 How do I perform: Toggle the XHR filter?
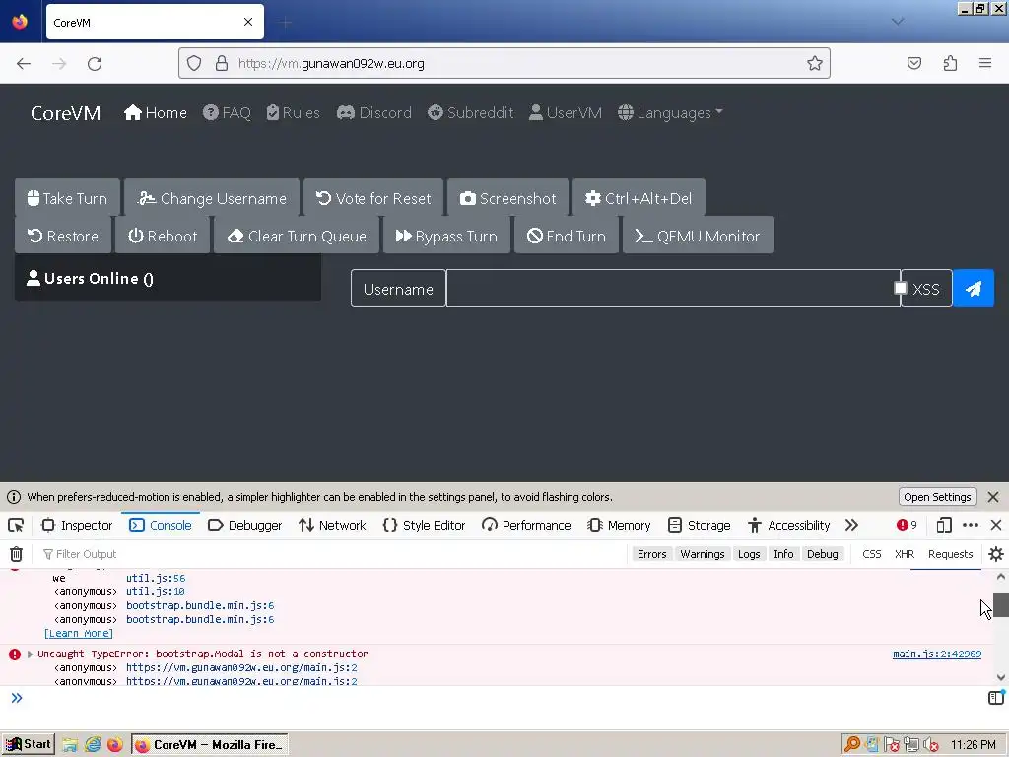905,554
